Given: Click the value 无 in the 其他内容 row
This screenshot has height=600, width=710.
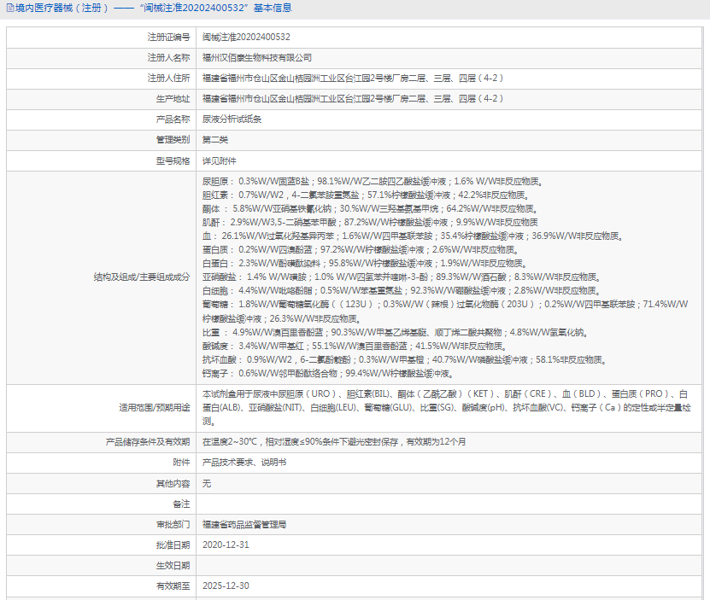Looking at the screenshot, I should tap(207, 484).
